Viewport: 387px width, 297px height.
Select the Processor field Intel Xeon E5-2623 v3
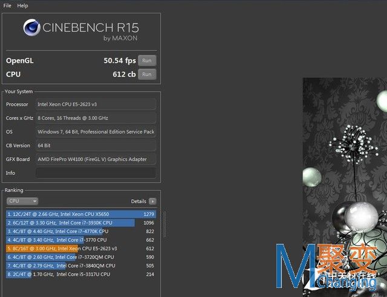tap(96, 104)
